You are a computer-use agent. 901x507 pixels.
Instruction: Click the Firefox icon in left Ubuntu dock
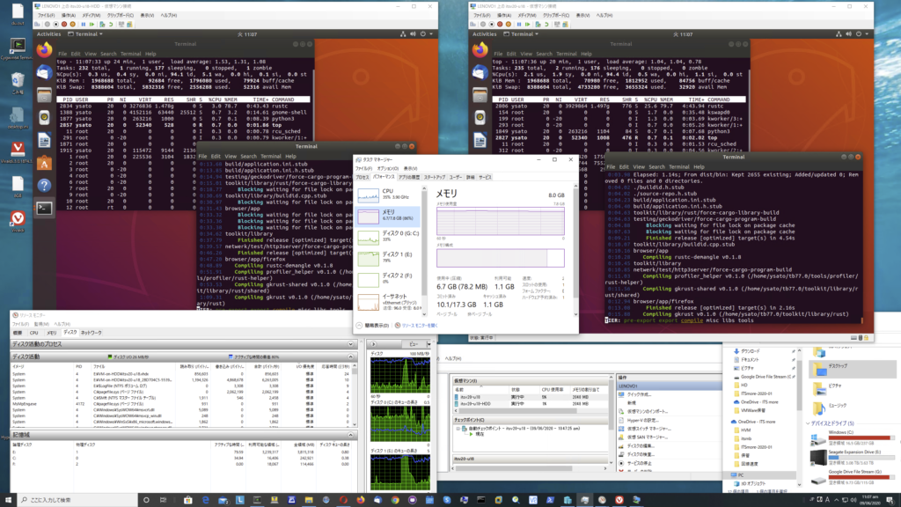pos(45,50)
